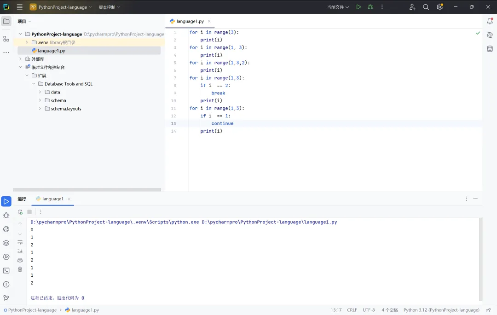
Task: Toggle read-only lock icon in status bar
Action: point(488,310)
